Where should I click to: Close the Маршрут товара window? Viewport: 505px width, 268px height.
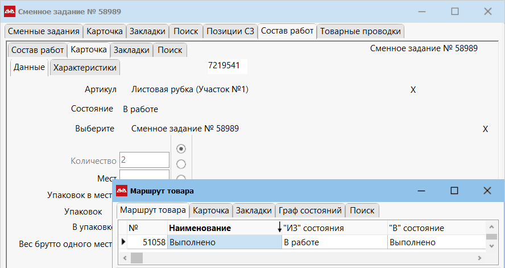pyautogui.click(x=487, y=191)
